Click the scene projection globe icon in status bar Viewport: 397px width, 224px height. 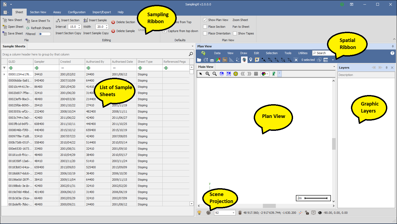coord(208,213)
